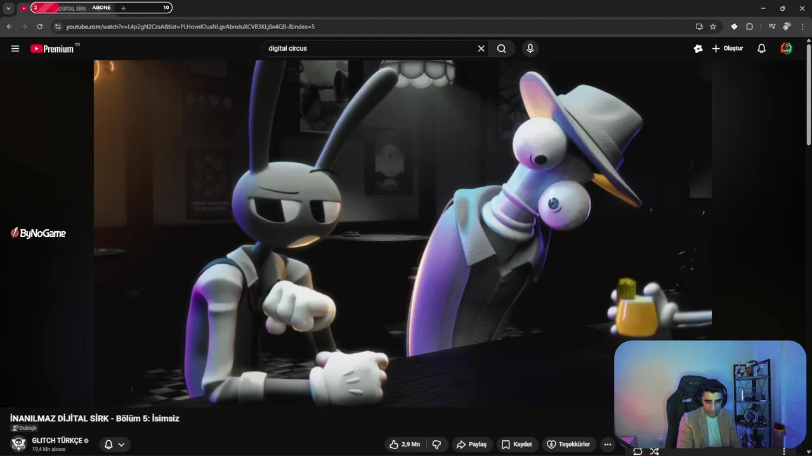Open a new browser tab
The width and height of the screenshot is (812, 456).
tap(123, 8)
